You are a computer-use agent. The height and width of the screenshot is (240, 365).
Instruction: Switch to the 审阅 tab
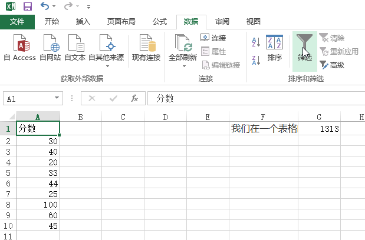(x=222, y=22)
